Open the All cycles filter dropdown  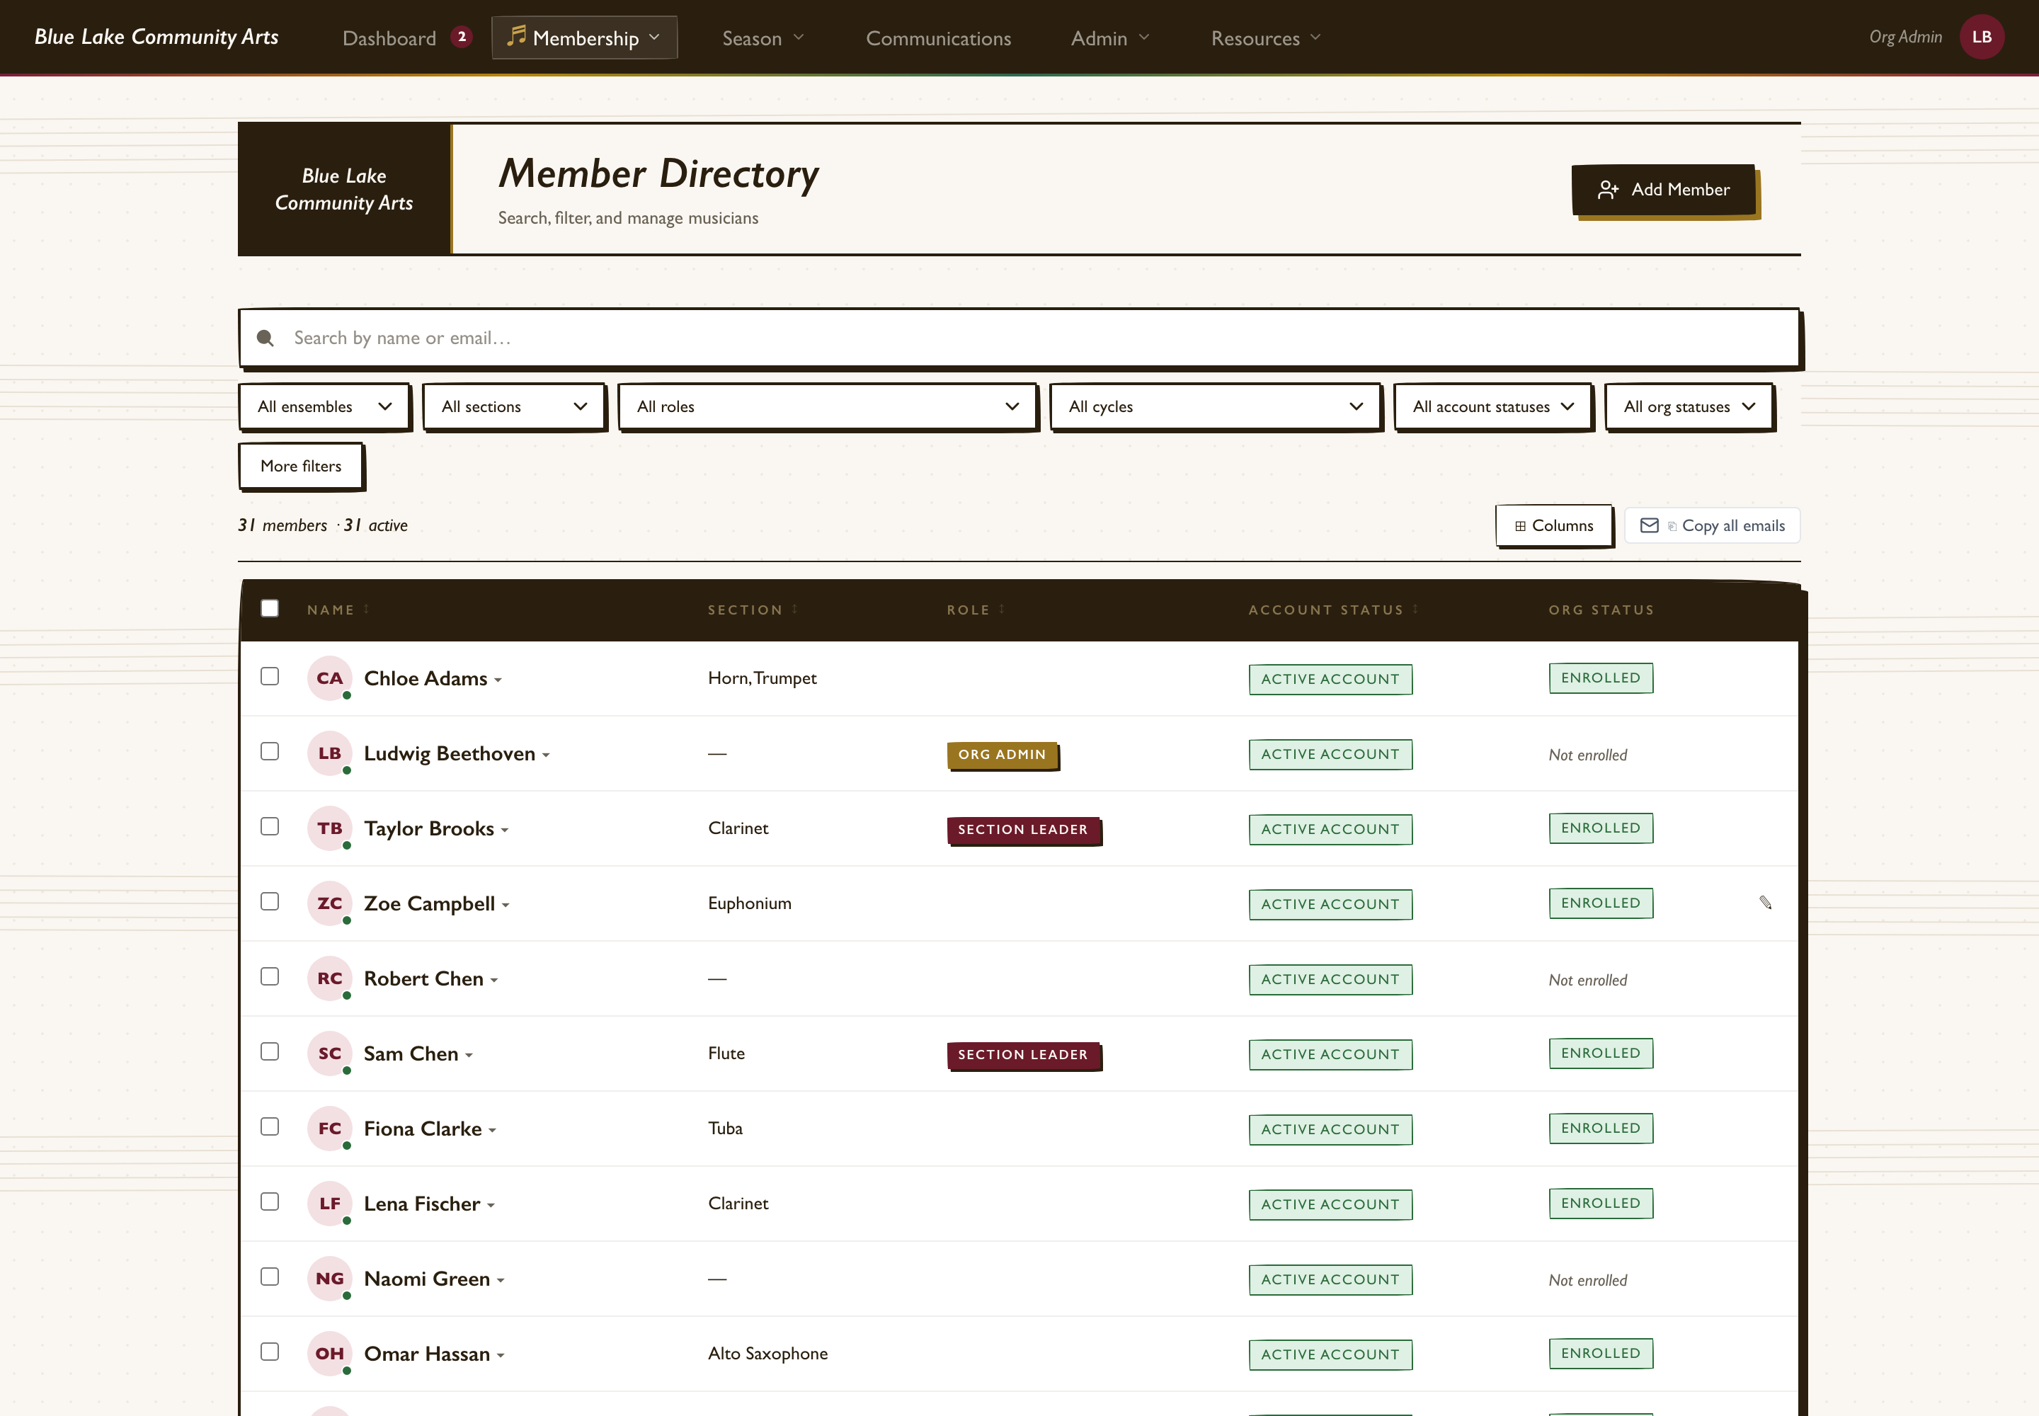1215,406
